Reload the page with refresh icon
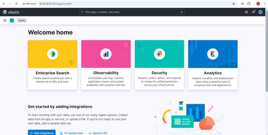 [x=16, y=4]
